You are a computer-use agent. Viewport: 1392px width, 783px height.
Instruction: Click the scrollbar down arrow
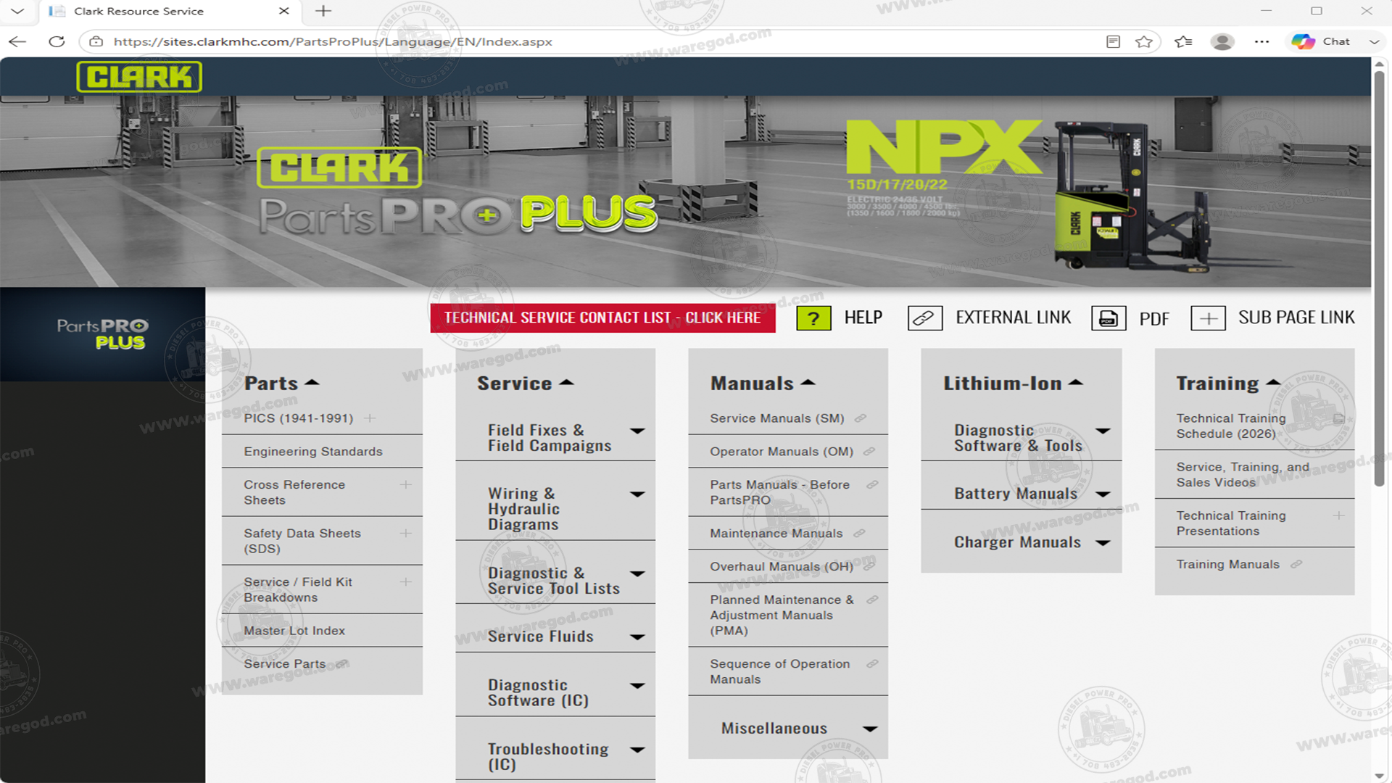point(1380,776)
